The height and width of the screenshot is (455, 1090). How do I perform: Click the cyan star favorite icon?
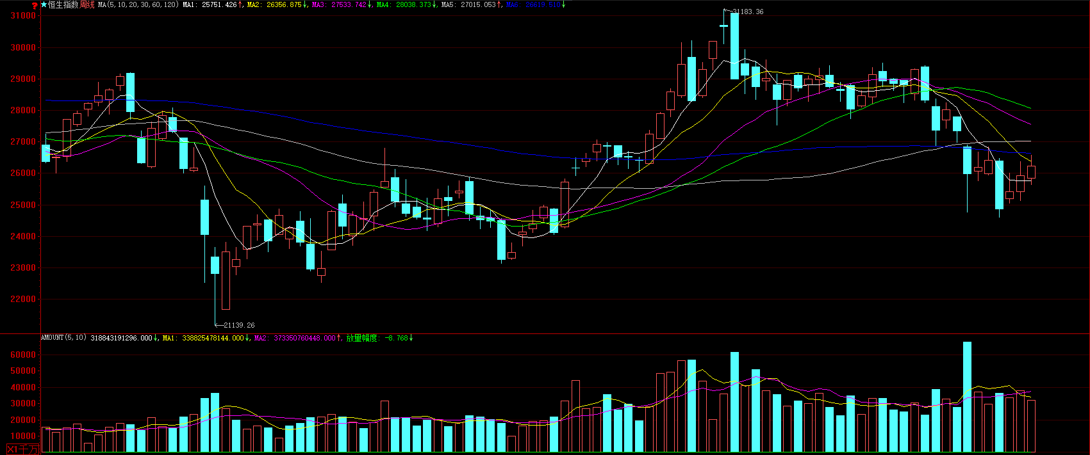tap(44, 4)
